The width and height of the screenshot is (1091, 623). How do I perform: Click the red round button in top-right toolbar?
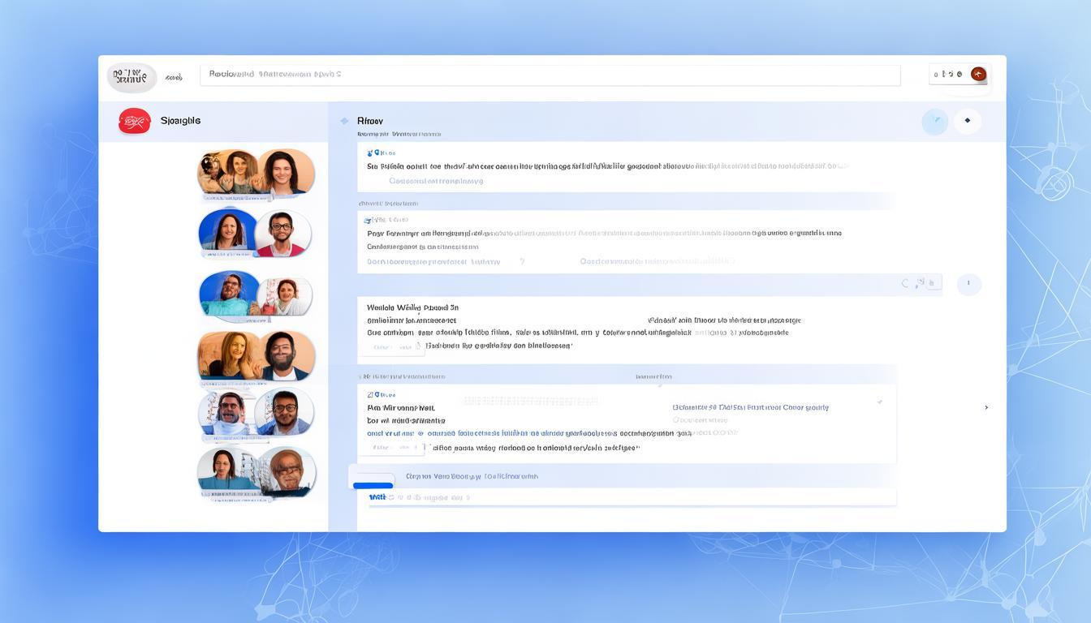point(978,74)
